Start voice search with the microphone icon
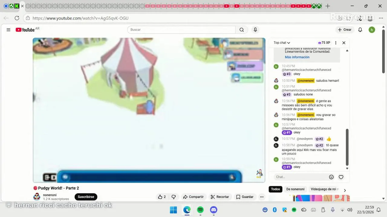 (255, 30)
